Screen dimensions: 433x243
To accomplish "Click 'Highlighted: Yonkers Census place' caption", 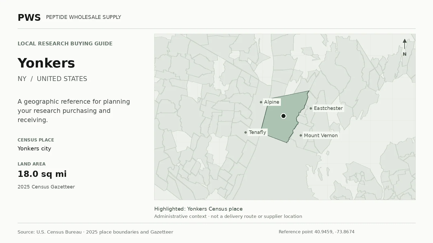I will click(198, 209).
